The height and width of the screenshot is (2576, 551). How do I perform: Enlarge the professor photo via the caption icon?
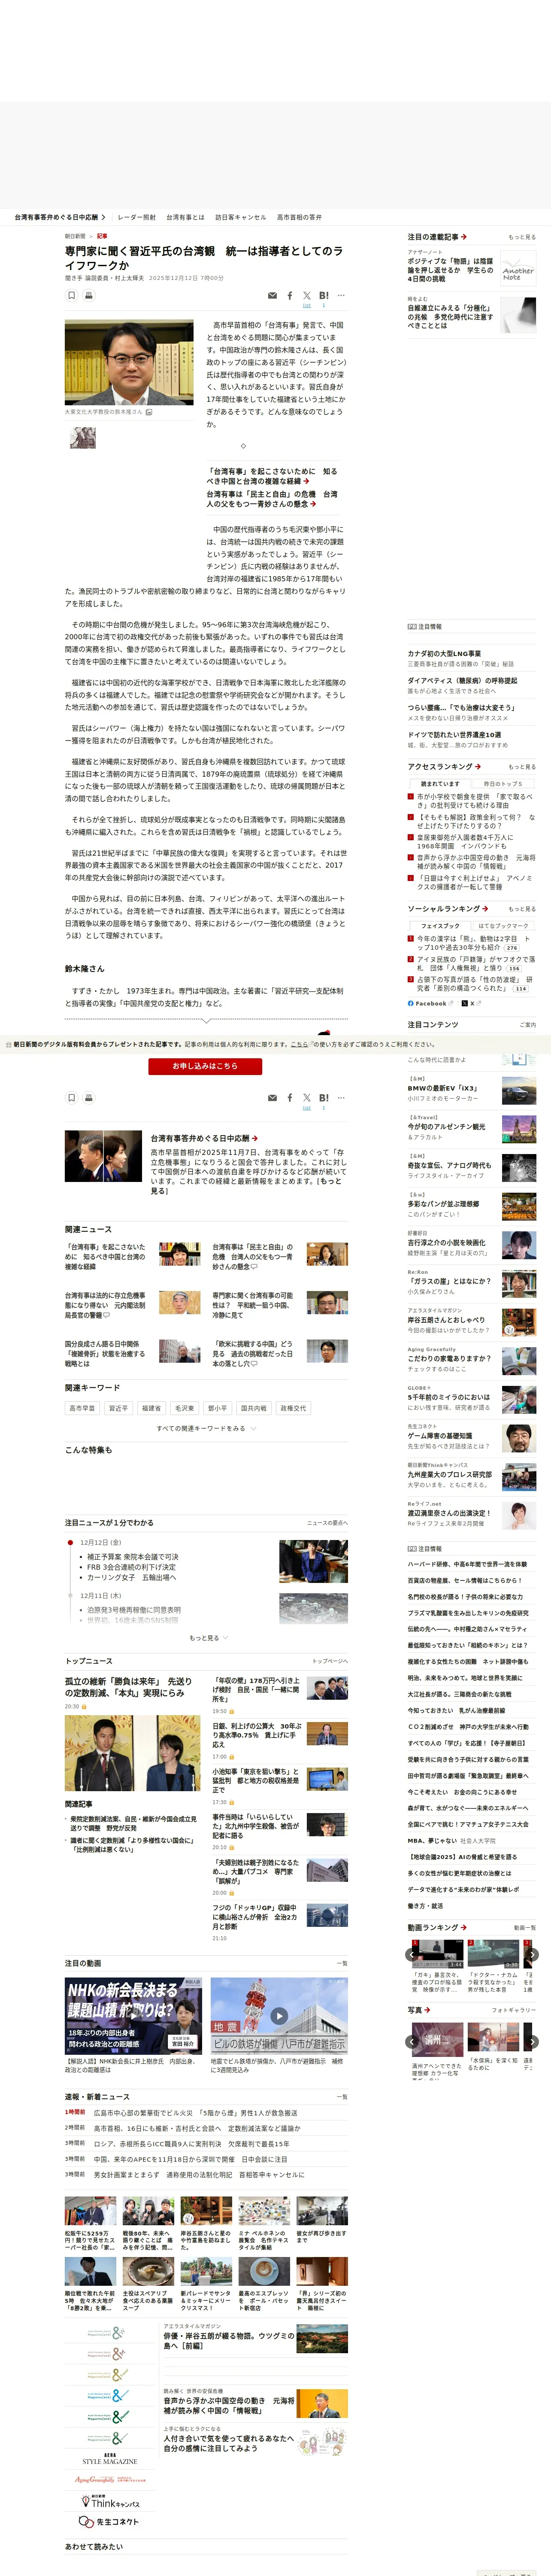pyautogui.click(x=149, y=412)
